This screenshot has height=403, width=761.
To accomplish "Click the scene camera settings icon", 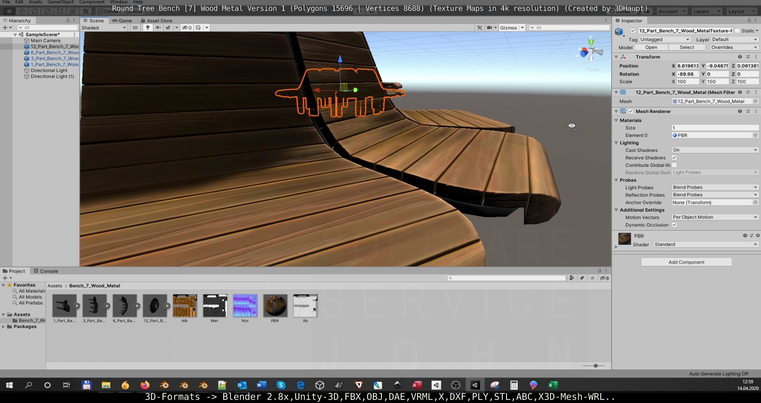I will (x=490, y=27).
